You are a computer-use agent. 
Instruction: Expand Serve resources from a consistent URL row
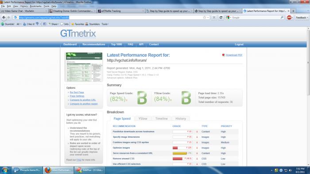[175, 153]
